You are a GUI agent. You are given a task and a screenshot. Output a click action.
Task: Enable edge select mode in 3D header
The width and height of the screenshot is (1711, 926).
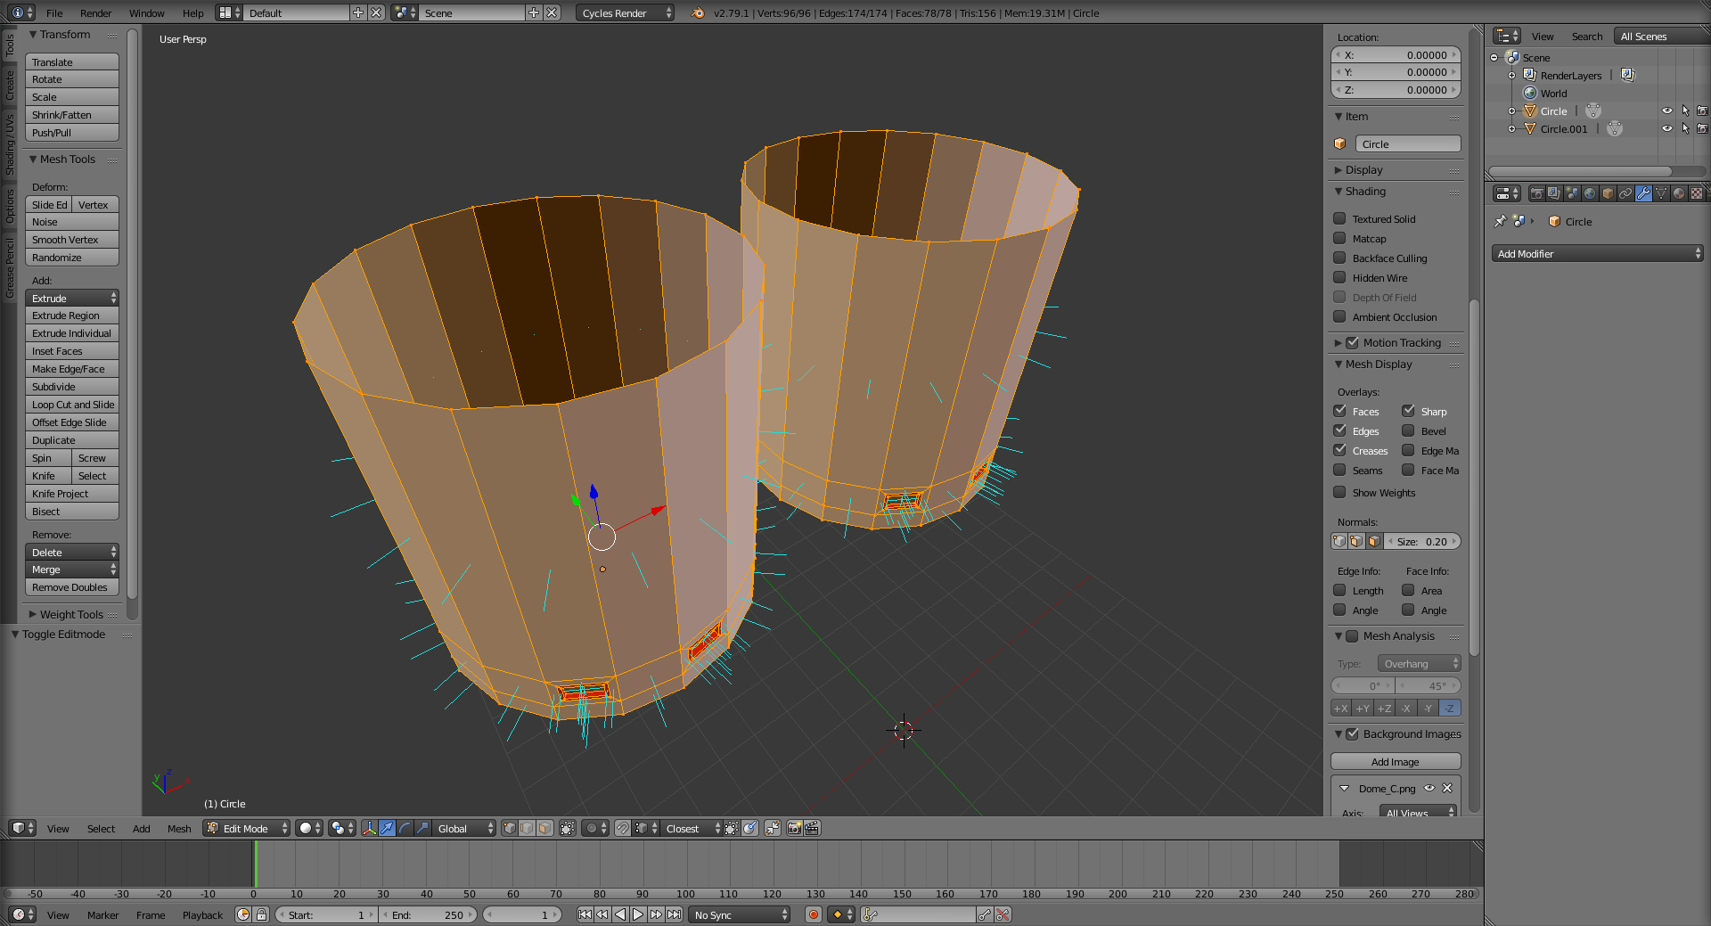[x=527, y=828]
